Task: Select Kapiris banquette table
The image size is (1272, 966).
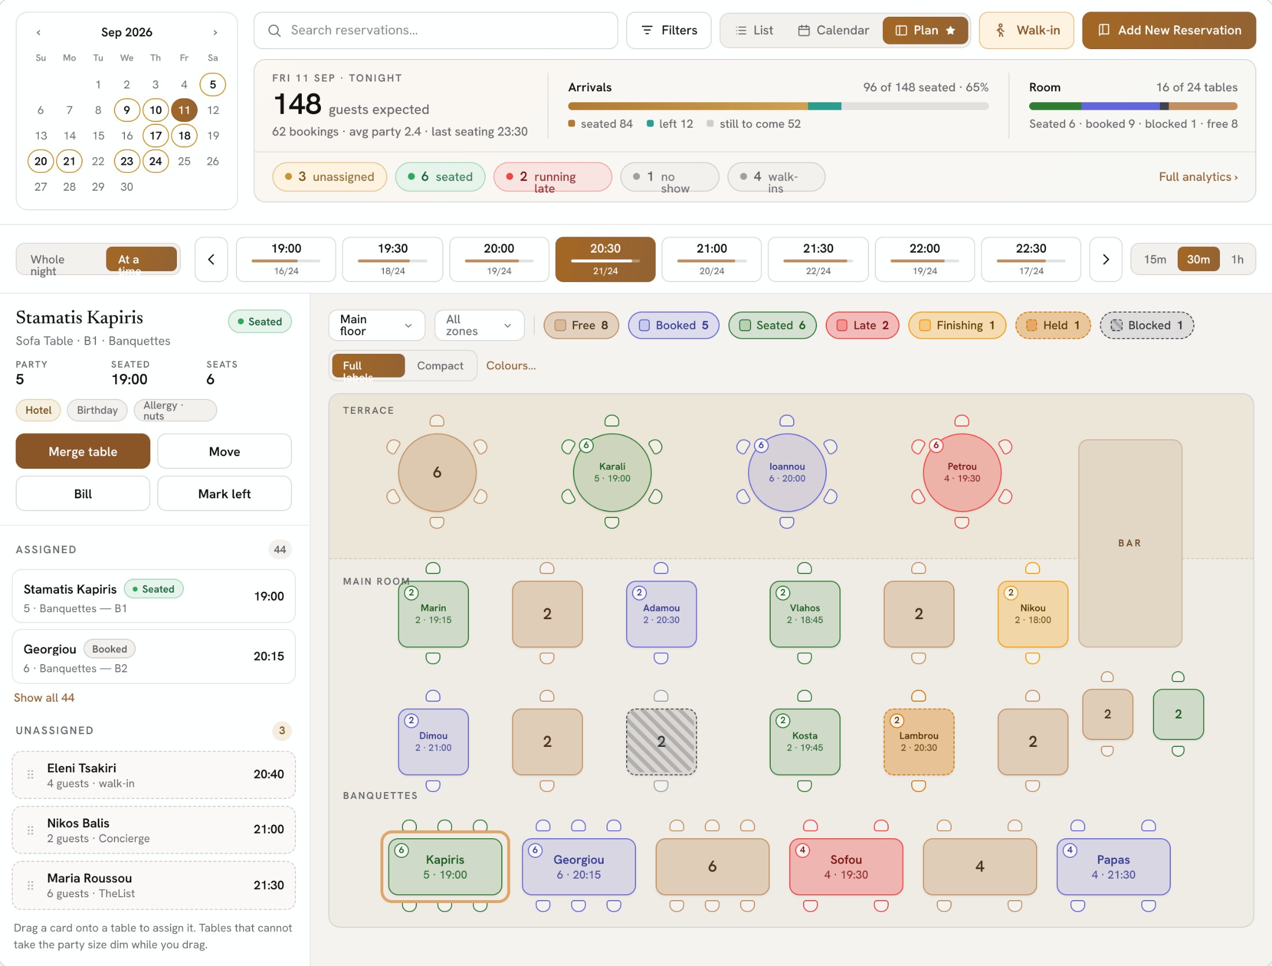Action: 445,867
